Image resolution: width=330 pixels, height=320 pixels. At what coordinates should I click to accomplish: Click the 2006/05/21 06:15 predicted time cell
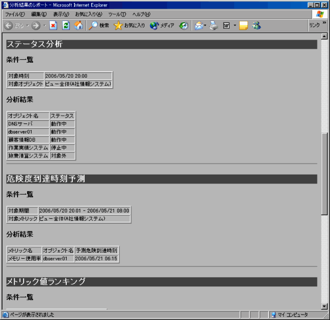[96, 258]
